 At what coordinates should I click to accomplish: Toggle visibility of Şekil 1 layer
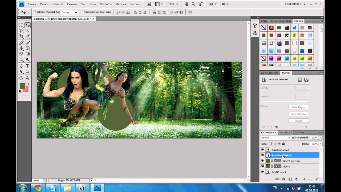(x=262, y=166)
